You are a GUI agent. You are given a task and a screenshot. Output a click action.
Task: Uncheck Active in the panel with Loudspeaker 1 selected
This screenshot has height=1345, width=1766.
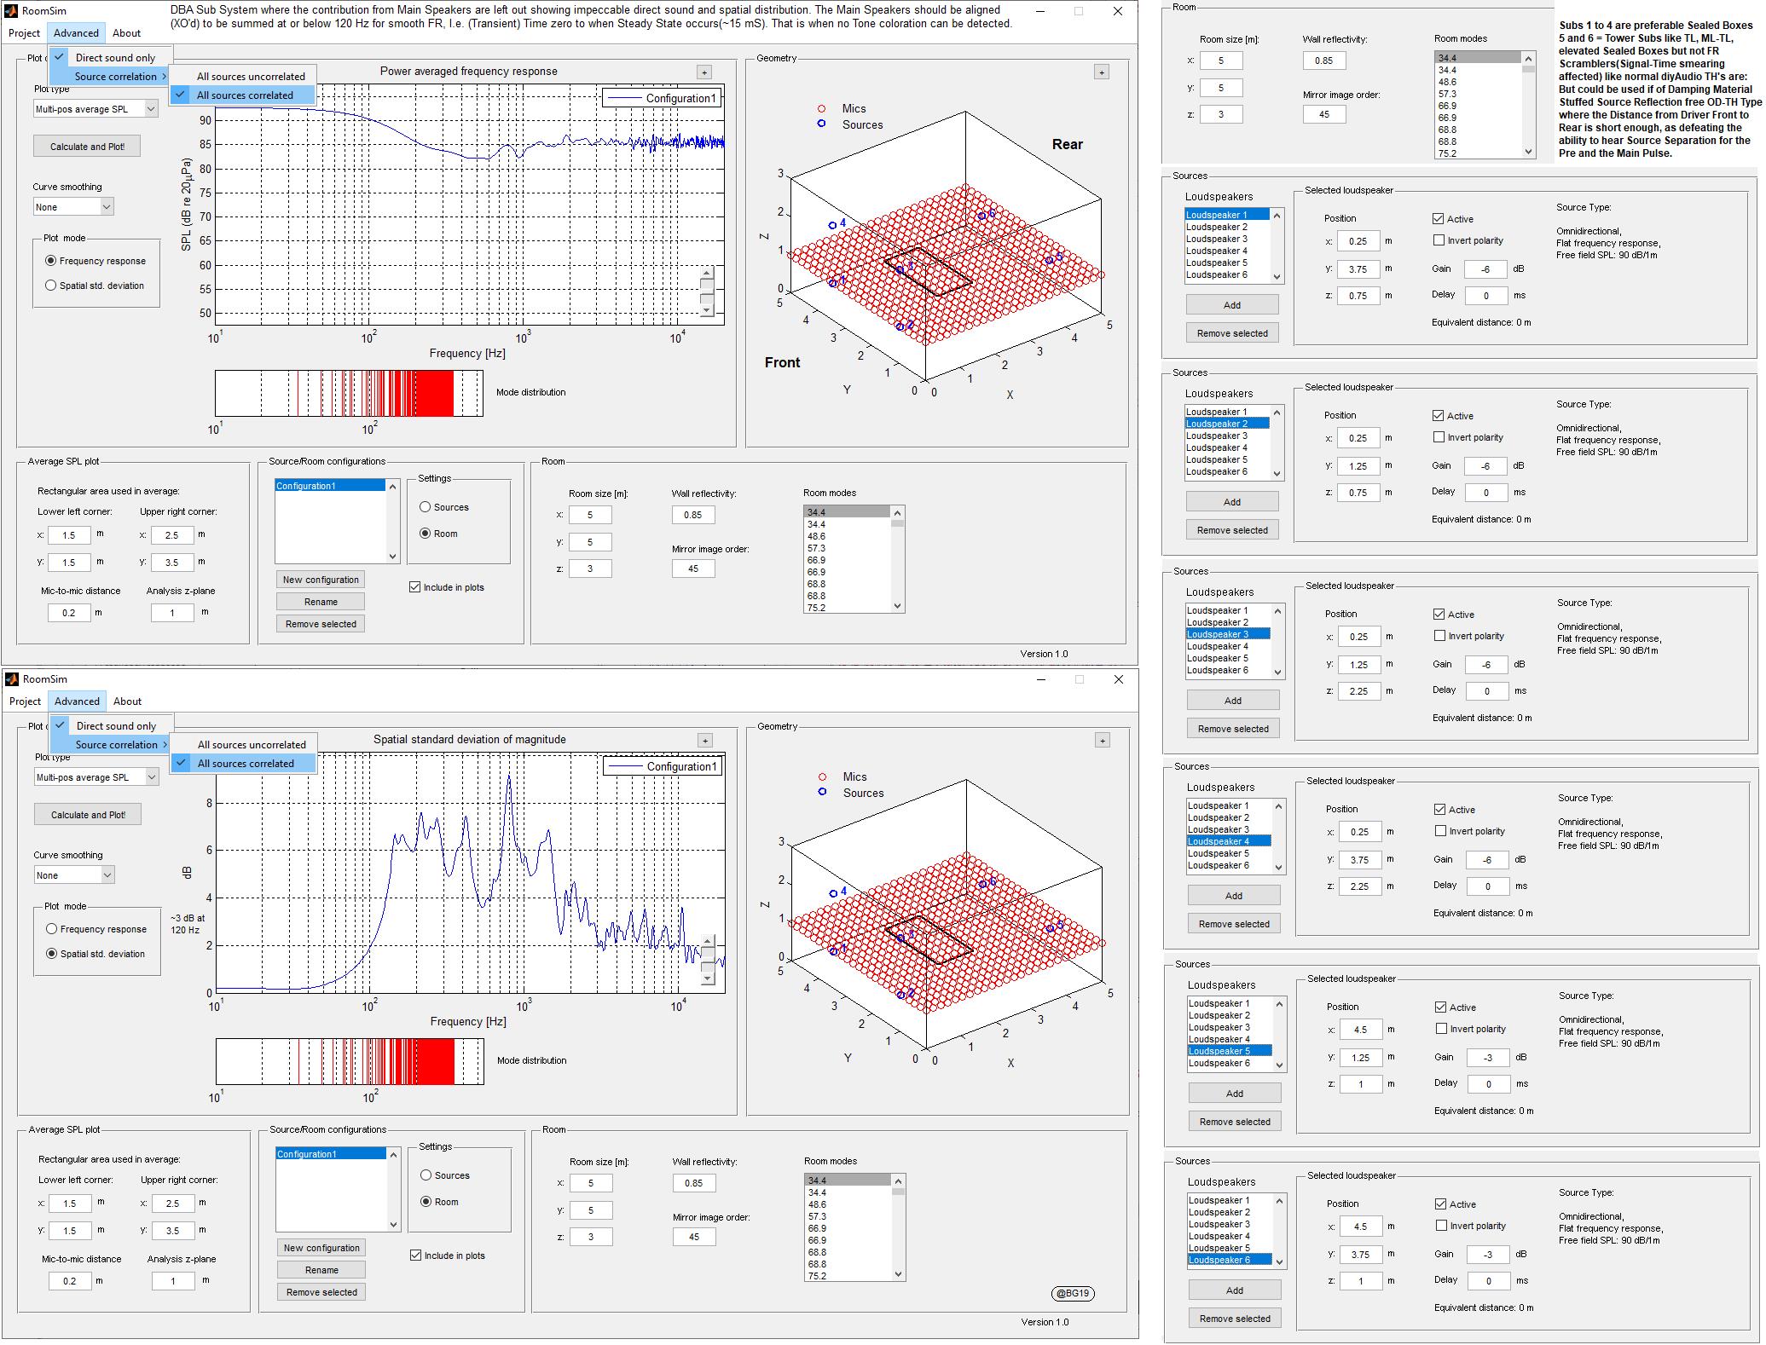pos(1439,219)
